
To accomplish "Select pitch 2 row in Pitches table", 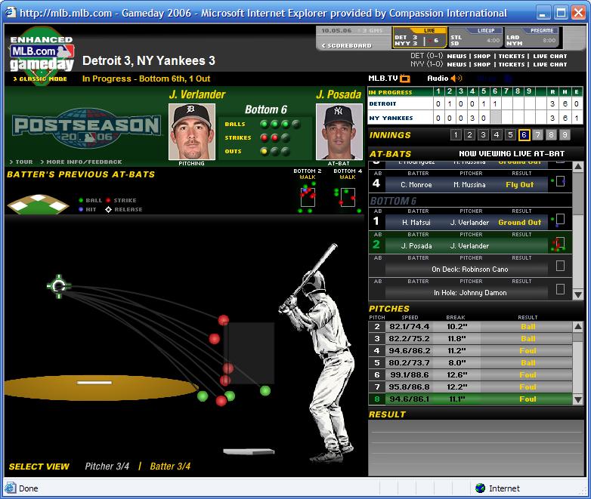I will (470, 327).
